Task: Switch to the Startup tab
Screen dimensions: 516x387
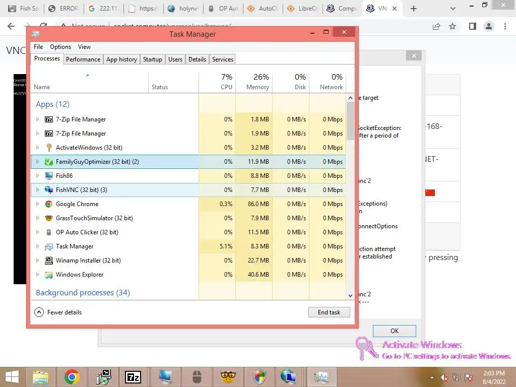Action: (x=152, y=59)
